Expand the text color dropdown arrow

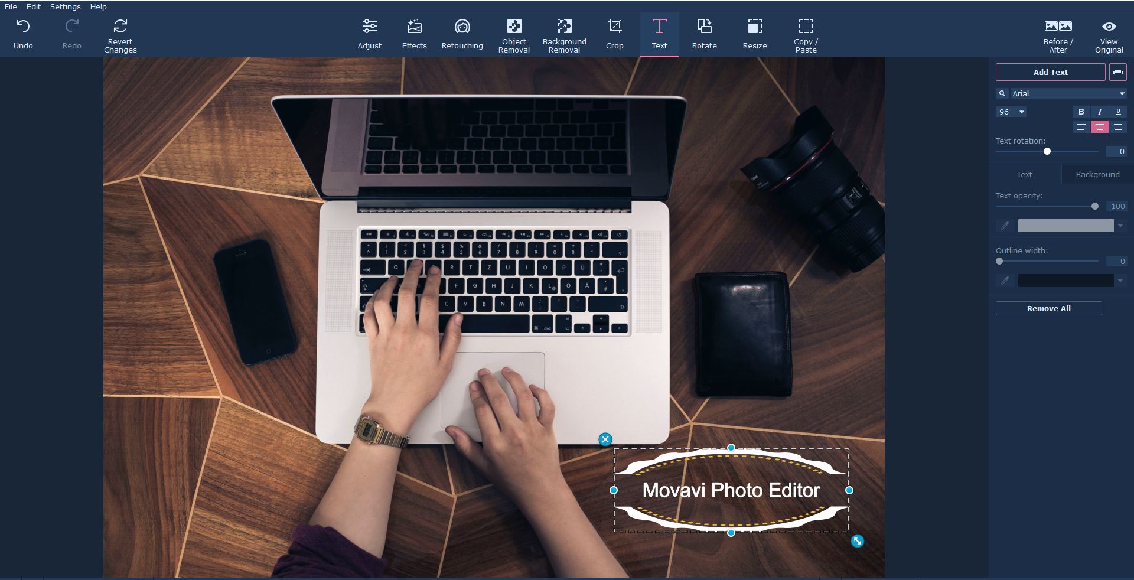1120,226
